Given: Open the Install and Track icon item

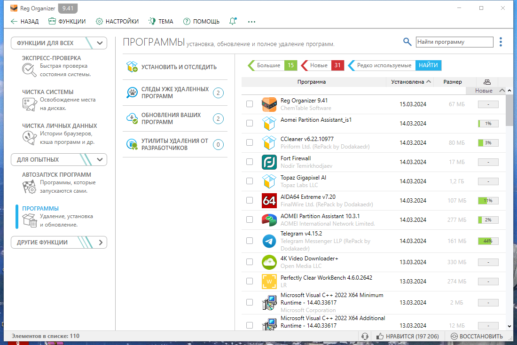Looking at the screenshot, I should coord(132,67).
